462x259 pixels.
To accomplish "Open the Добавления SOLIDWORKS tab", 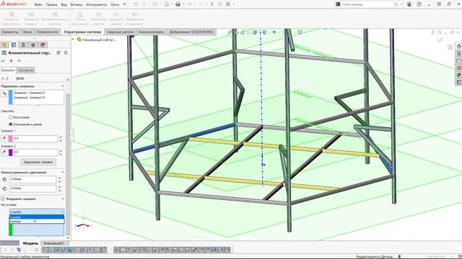I will tap(191, 32).
